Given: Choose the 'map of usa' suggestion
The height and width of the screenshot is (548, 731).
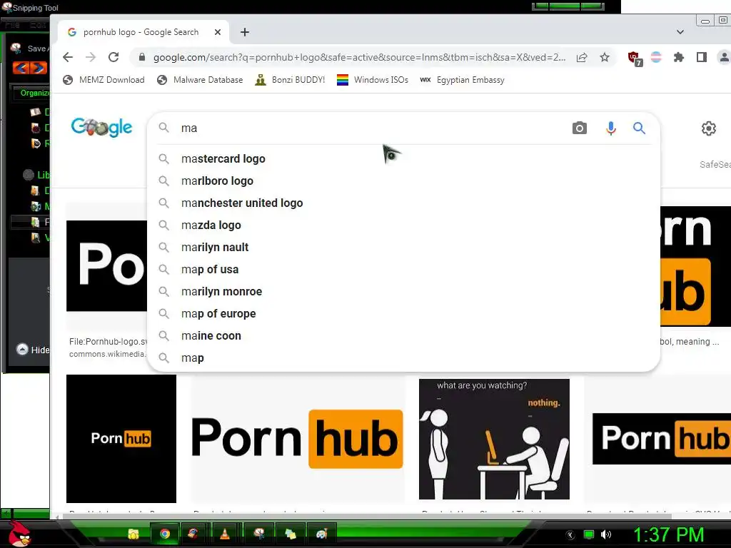Looking at the screenshot, I should coord(403,269).
